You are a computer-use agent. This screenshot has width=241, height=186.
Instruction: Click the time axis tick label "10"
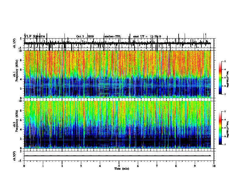[x=214, y=166]
